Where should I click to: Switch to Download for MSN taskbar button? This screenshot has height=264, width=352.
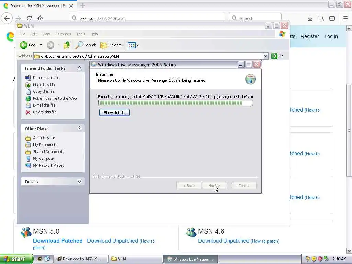[80, 259]
